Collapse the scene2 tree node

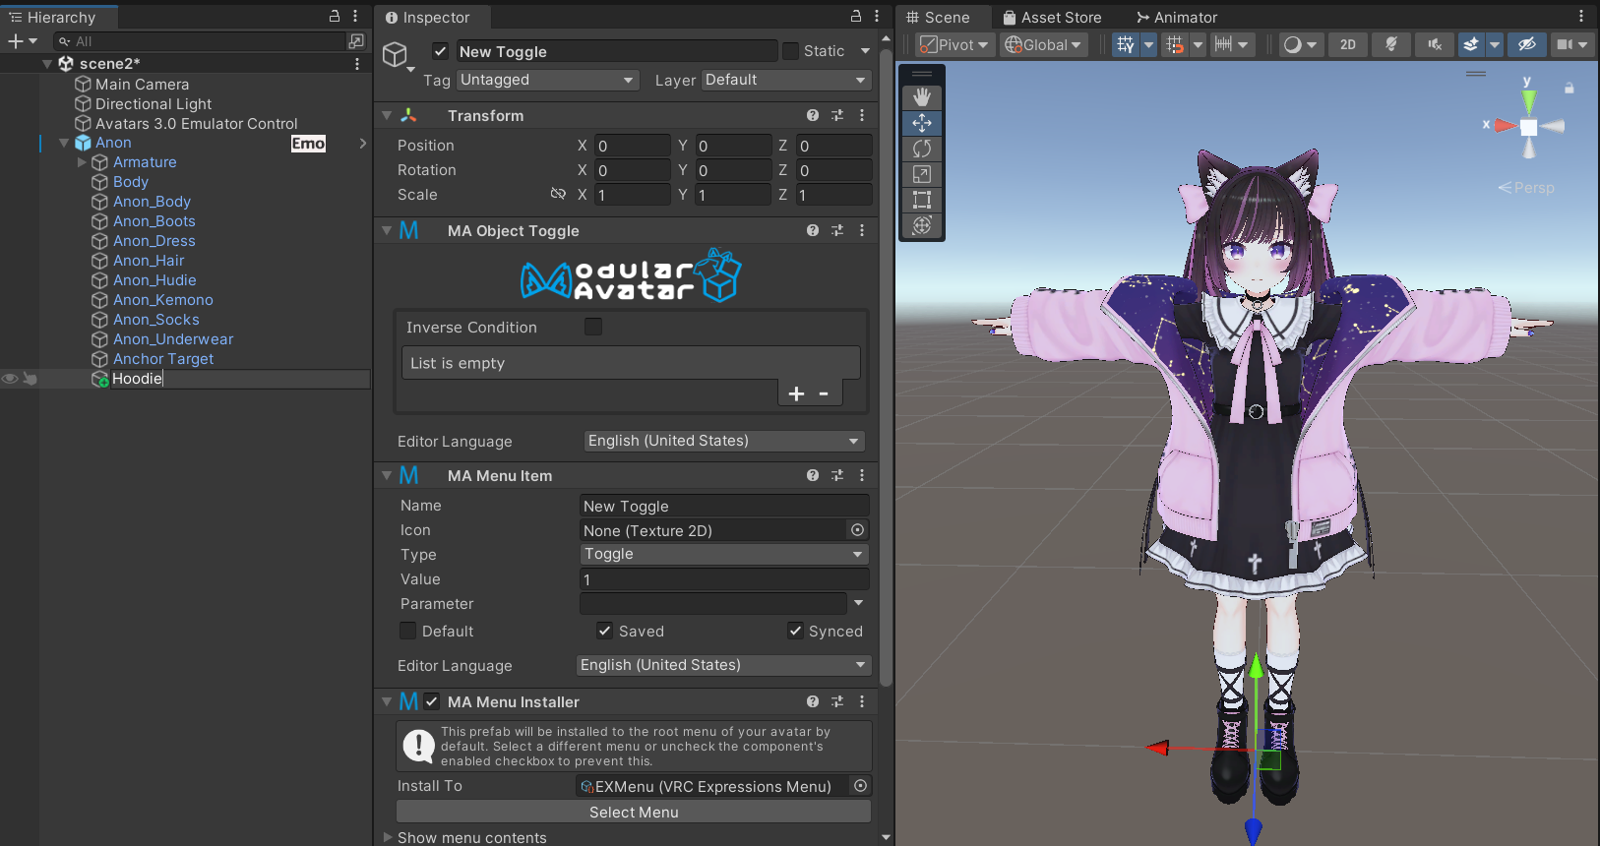point(47,64)
